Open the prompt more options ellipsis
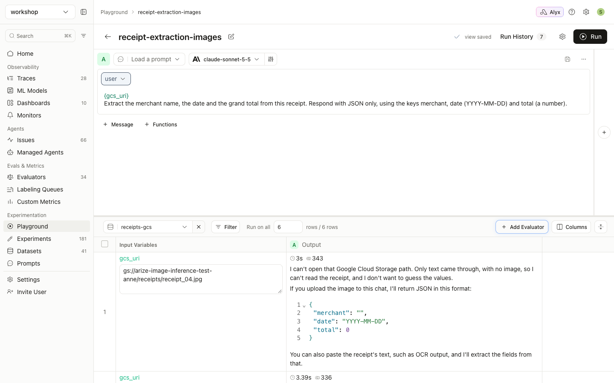Viewport: 614px width, 383px height. coord(584,59)
